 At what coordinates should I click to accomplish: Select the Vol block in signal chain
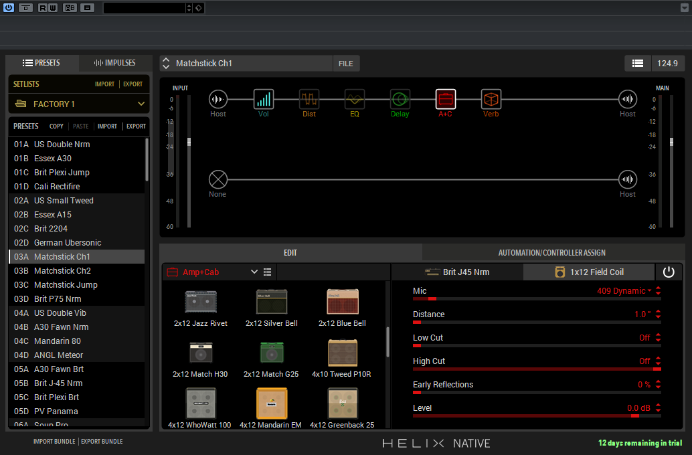pyautogui.click(x=264, y=99)
